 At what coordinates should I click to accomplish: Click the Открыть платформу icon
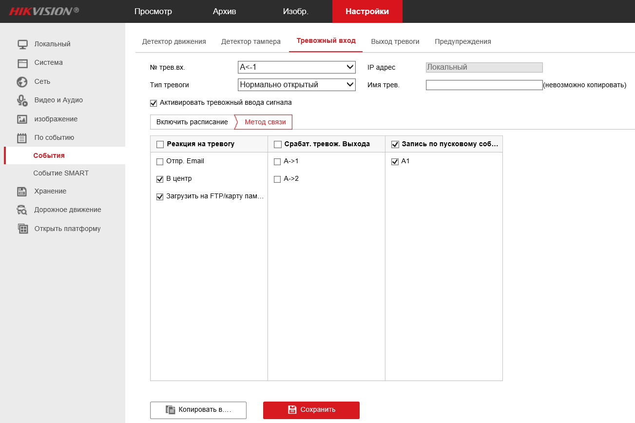click(22, 229)
